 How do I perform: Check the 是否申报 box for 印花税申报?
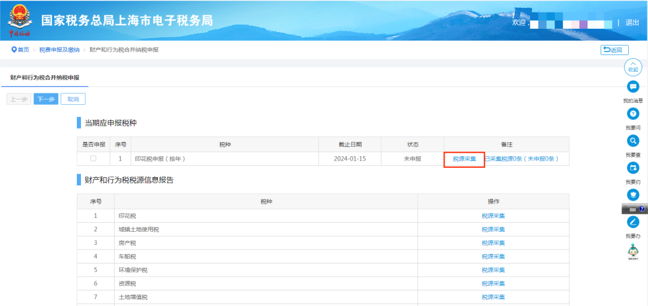pos(94,158)
